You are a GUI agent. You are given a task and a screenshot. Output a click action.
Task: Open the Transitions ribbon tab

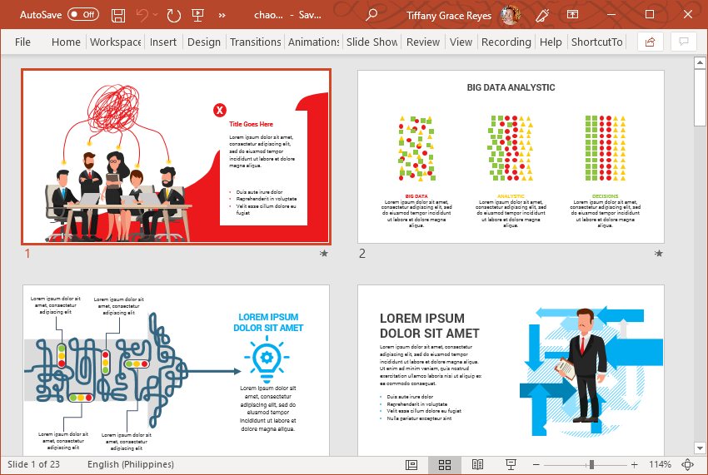tap(256, 42)
